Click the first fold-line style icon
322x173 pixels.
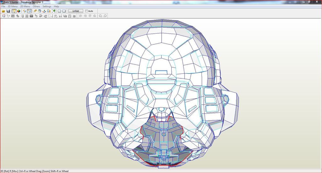coord(22,16)
